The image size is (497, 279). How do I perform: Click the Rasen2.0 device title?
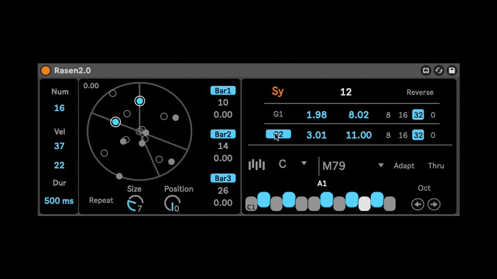(73, 71)
